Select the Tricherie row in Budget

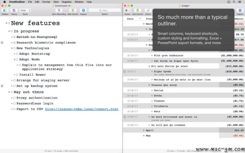pyautogui.click(x=184, y=106)
